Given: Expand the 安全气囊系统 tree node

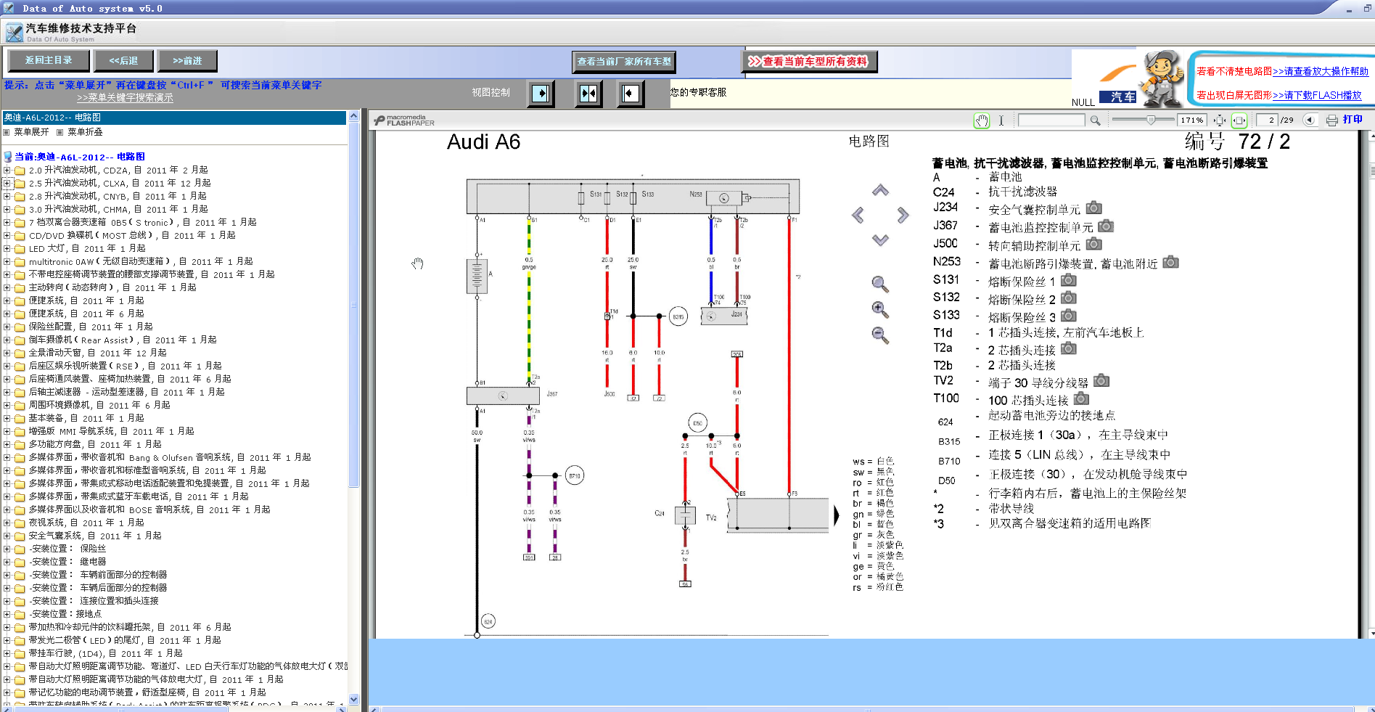Looking at the screenshot, I should (7, 536).
